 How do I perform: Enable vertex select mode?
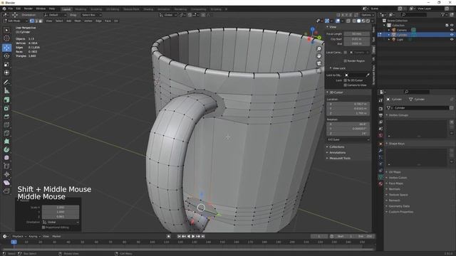pyautogui.click(x=31, y=21)
